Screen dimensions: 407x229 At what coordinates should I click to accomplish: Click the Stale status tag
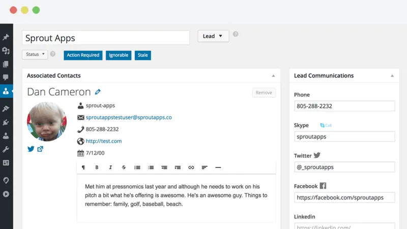tap(143, 55)
